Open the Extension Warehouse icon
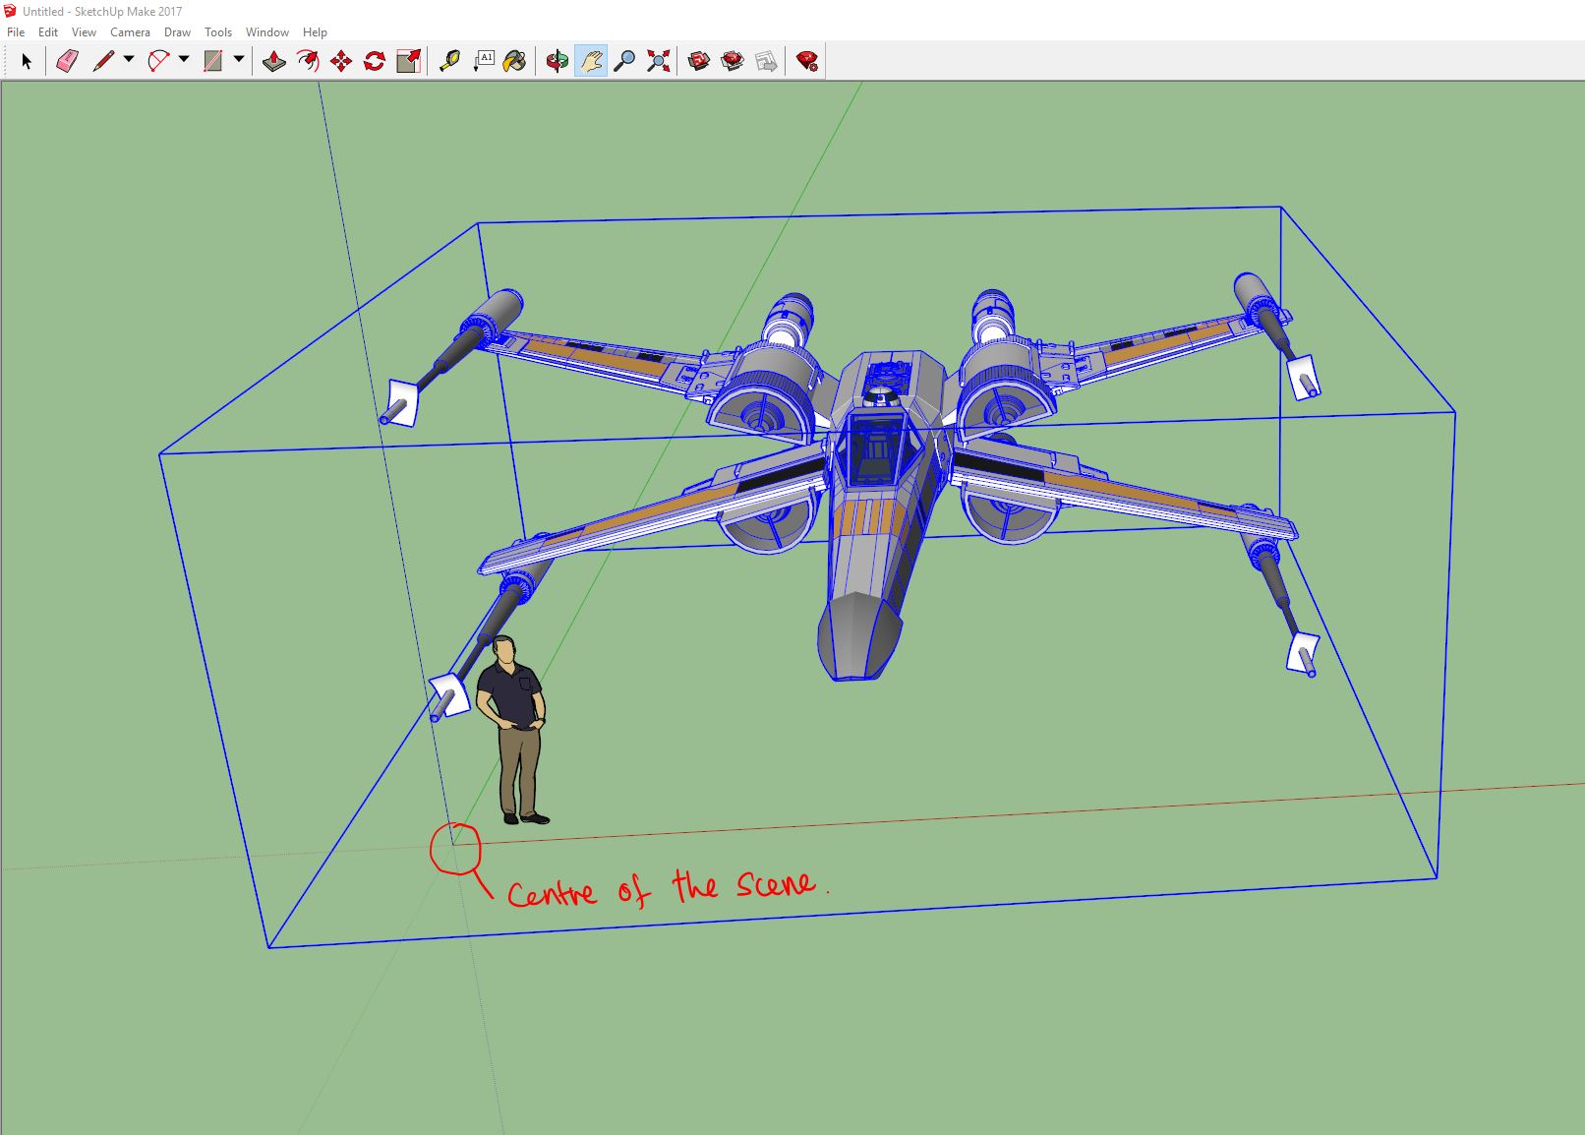 [x=733, y=61]
